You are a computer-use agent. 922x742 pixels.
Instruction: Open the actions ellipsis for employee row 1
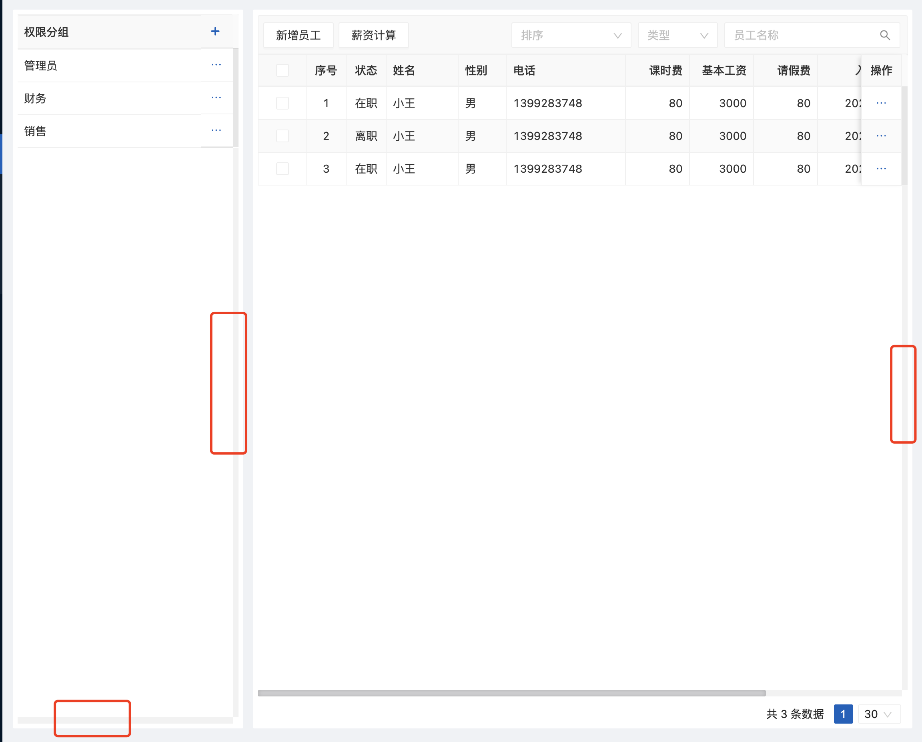click(x=881, y=103)
